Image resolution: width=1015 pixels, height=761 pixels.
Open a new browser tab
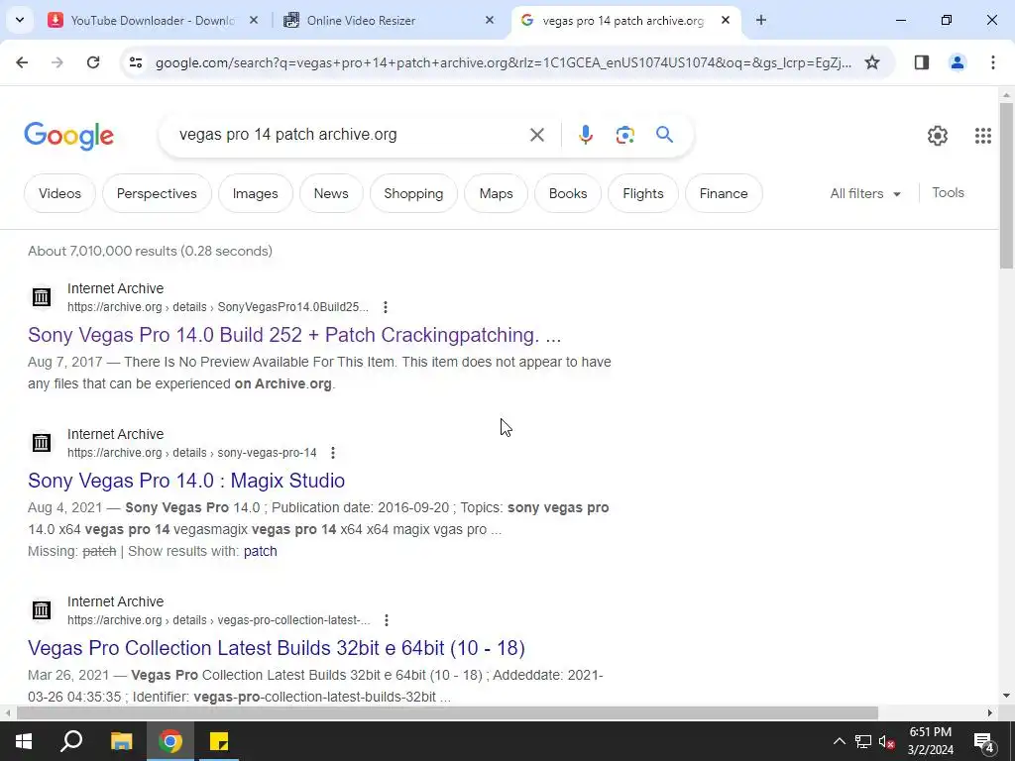[761, 20]
